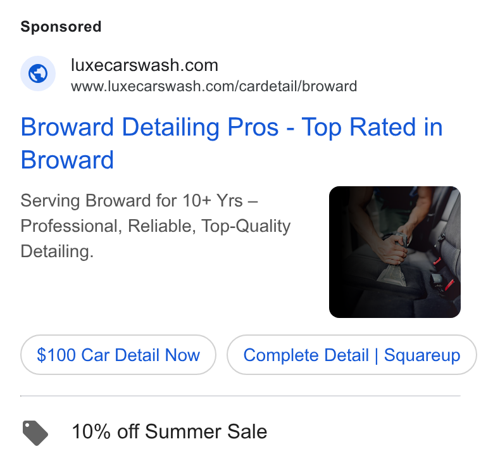
Task: Click the Summer Sale text beside the tag
Action: pyautogui.click(x=206, y=431)
